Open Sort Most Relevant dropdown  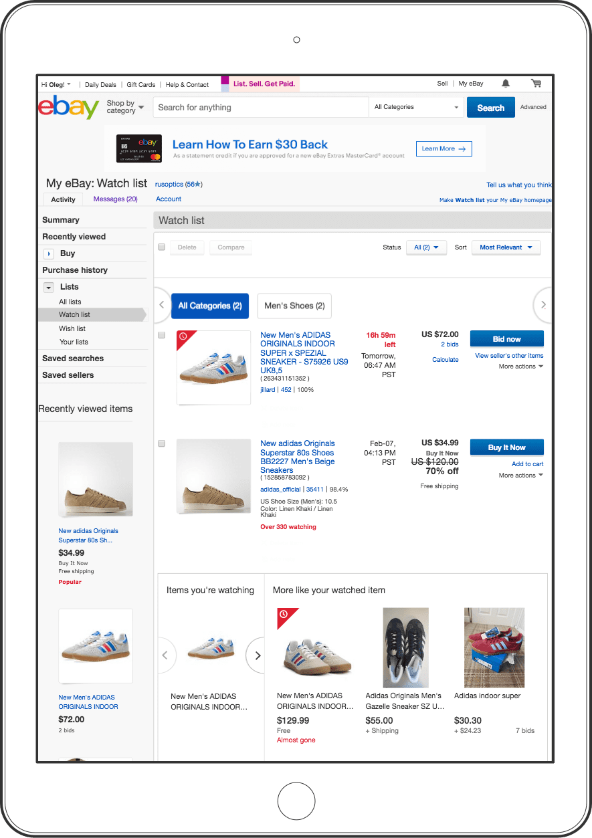[x=506, y=247]
